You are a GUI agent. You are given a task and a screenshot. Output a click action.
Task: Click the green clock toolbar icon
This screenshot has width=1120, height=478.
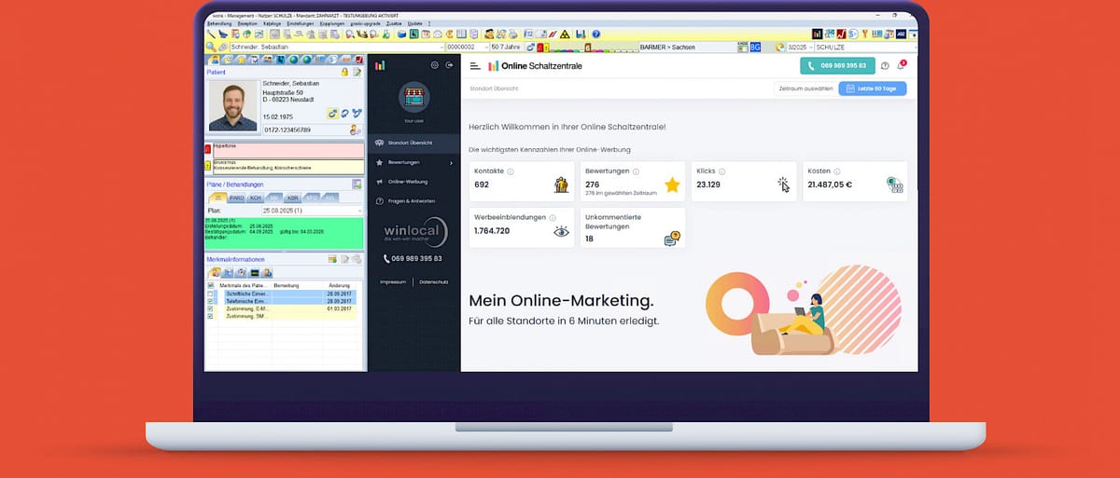414,34
